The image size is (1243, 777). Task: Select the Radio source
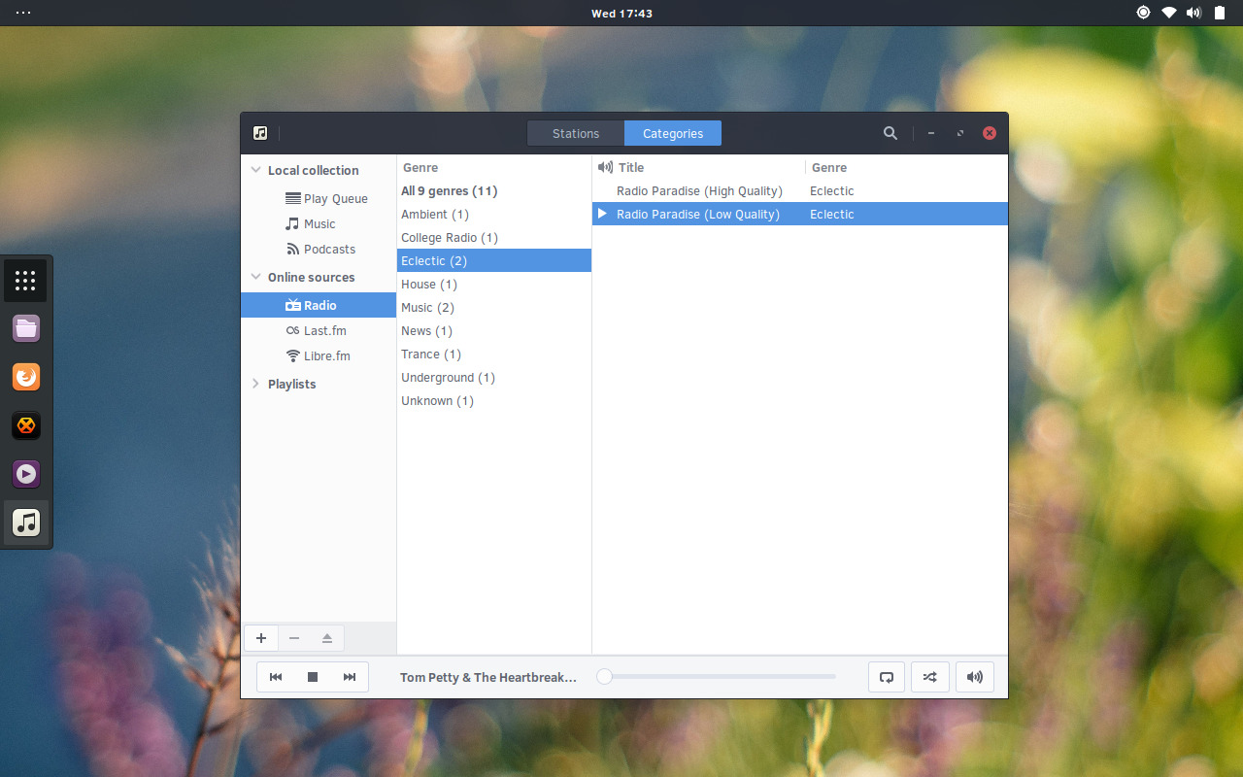click(x=319, y=305)
